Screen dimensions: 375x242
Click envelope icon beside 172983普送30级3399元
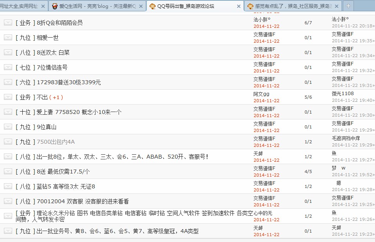click(x=8, y=82)
